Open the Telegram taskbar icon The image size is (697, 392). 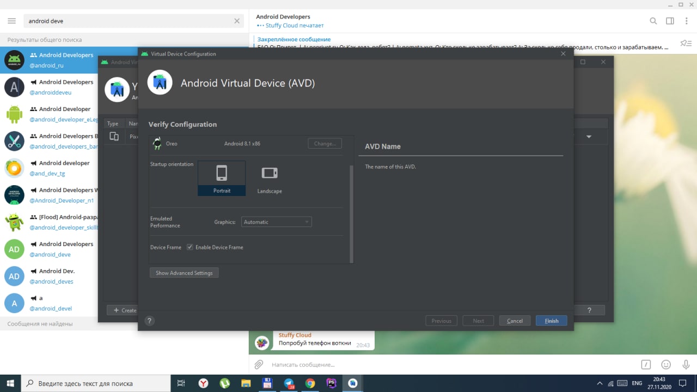point(289,383)
